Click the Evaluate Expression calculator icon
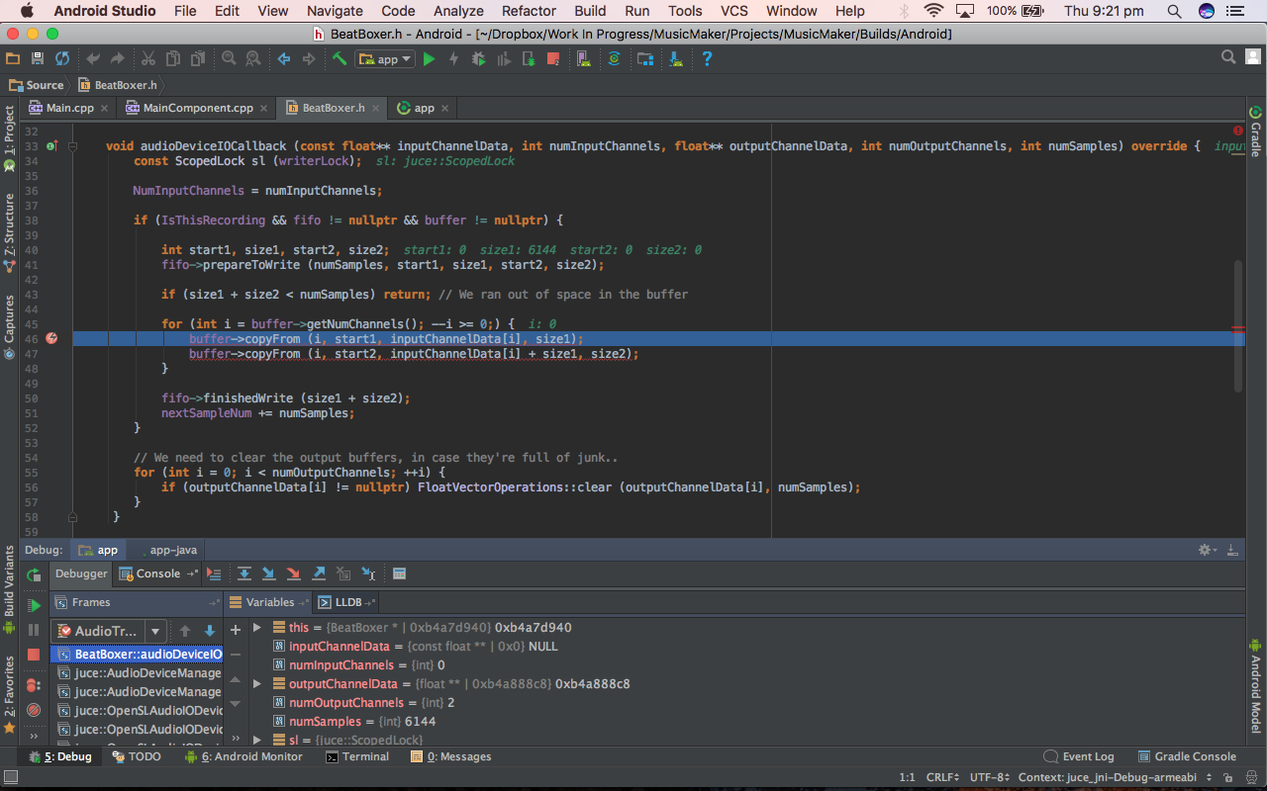Viewport: 1267px width, 791px height. pos(399,573)
